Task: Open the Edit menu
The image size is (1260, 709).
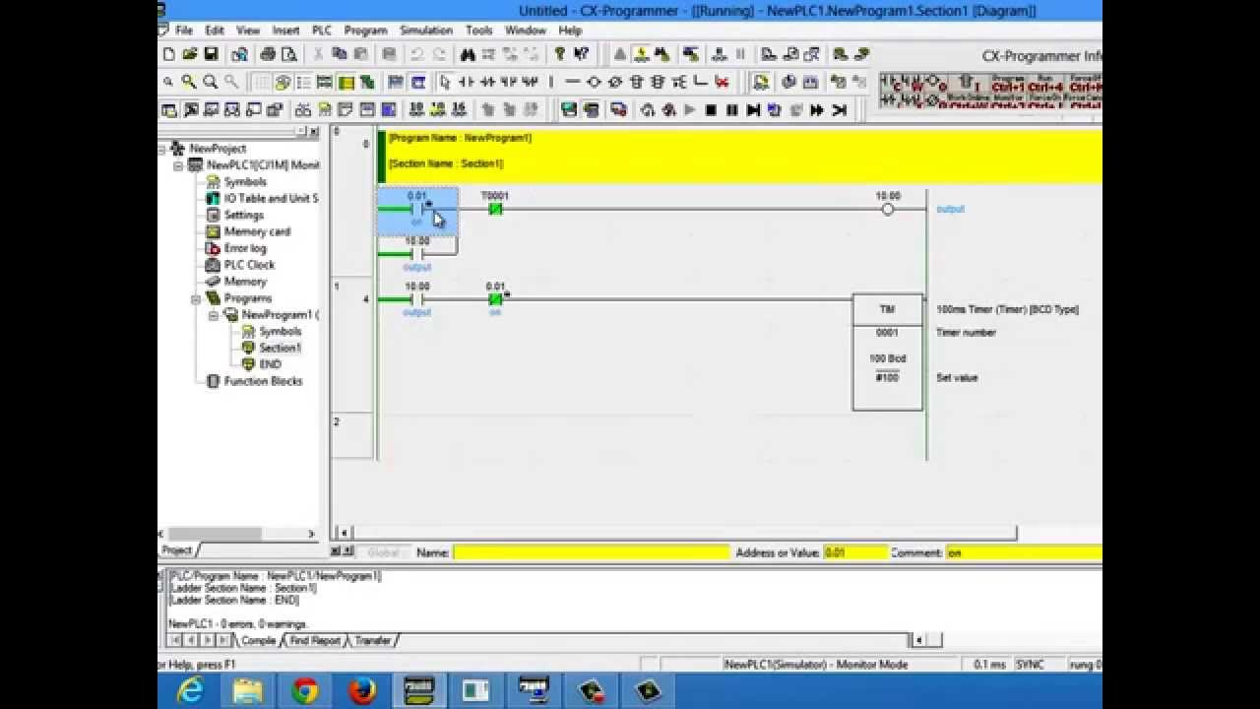Action: click(x=215, y=31)
